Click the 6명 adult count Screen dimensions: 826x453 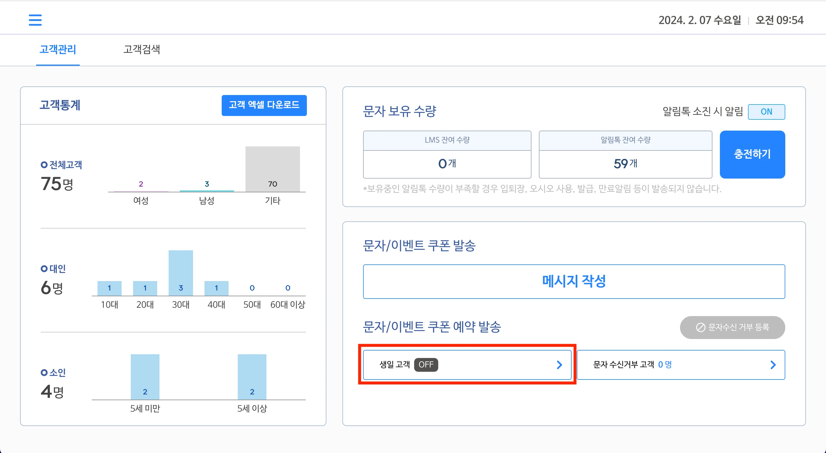coord(52,288)
